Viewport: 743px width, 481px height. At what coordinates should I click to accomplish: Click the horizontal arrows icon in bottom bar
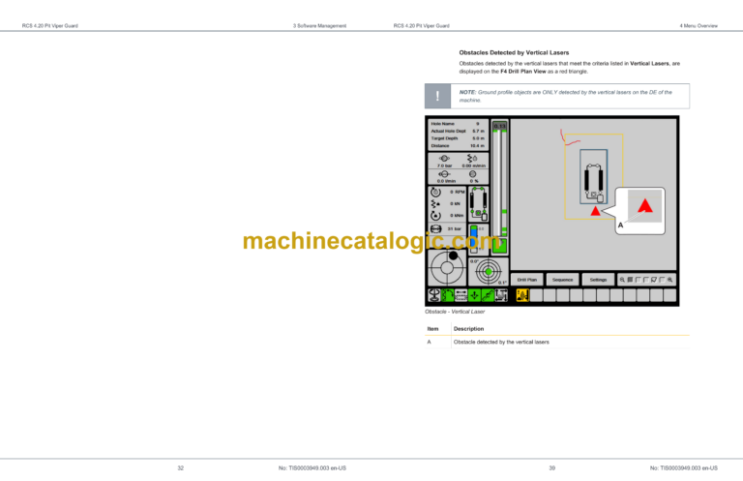[x=461, y=295]
